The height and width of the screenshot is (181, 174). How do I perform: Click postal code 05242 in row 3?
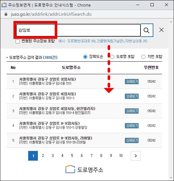pyautogui.click(x=151, y=111)
